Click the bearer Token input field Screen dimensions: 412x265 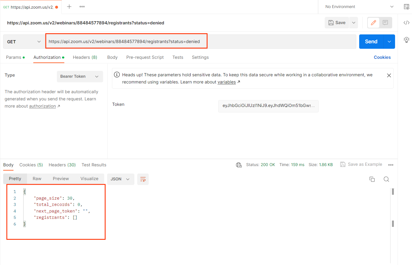click(268, 106)
